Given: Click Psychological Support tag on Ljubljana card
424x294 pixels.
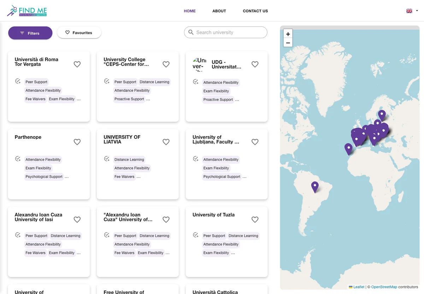Looking at the screenshot, I should pos(222,176).
